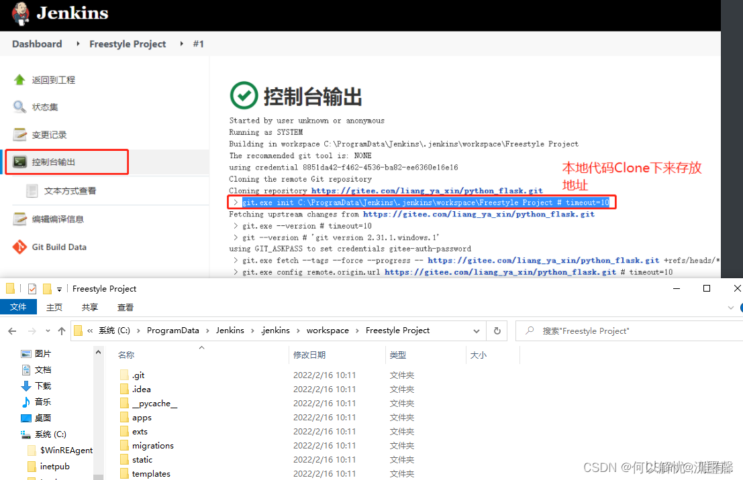This screenshot has width=743, height=480.
Task: Click the document 文本方式查看 icon
Action: pos(32,191)
